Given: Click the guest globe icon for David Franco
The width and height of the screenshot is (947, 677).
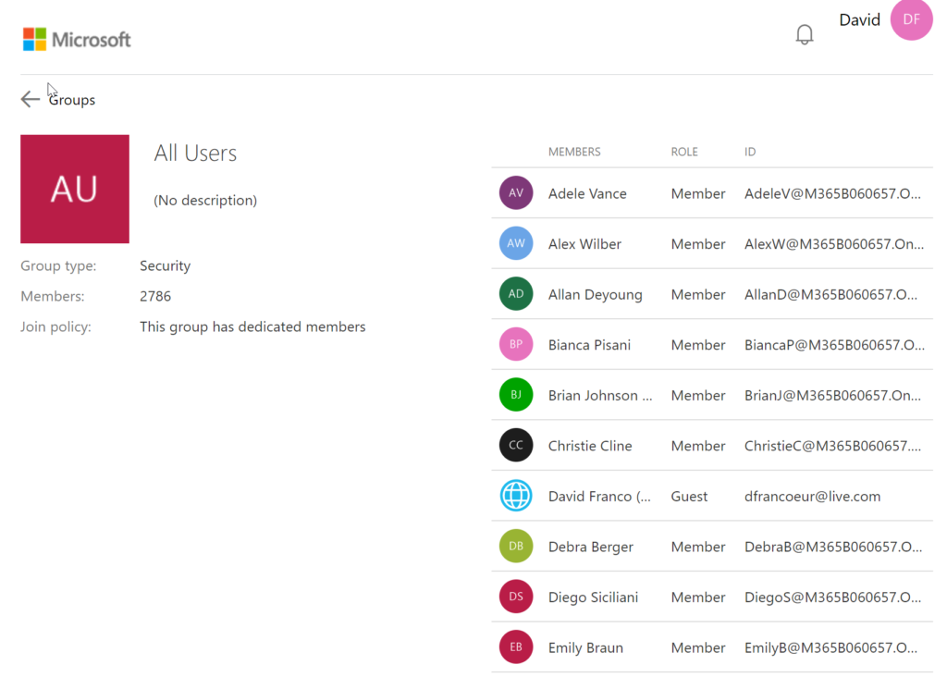Looking at the screenshot, I should click(x=516, y=495).
